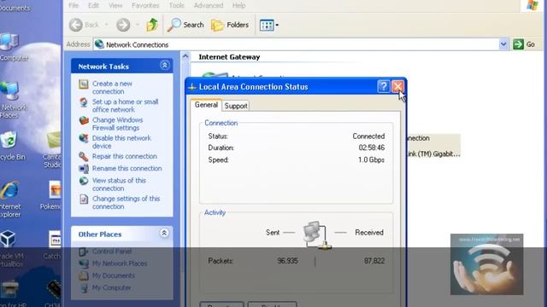Image resolution: width=547 pixels, height=307 pixels.
Task: Click the Disable network device icon
Action: tap(84, 138)
